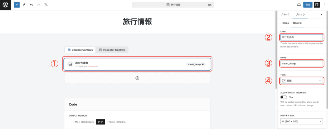Screen dimensions: 328x129
Task: Click the NAME field containing travel_image
Action: tap(301, 63)
